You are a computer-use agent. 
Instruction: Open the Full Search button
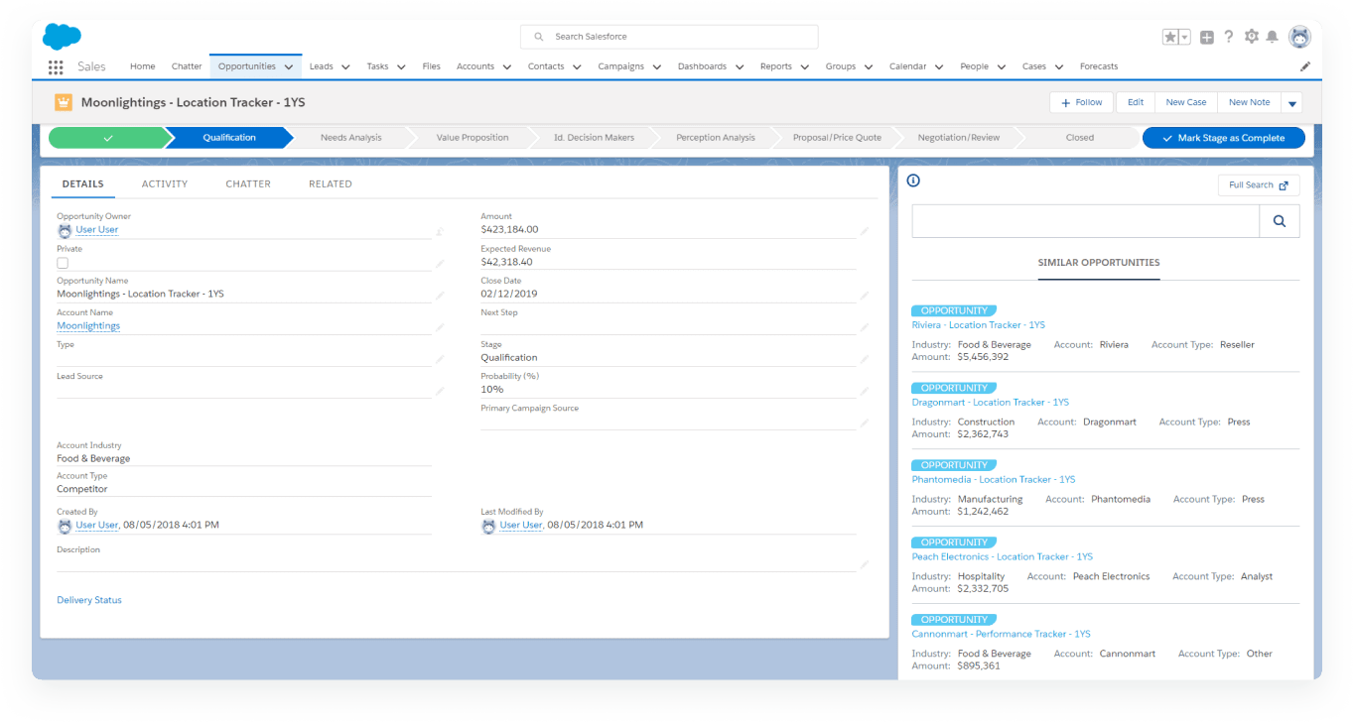pos(1259,185)
